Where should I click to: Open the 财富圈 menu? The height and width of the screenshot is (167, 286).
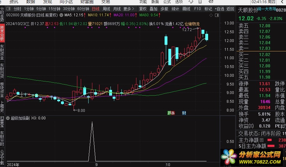coord(87,2)
